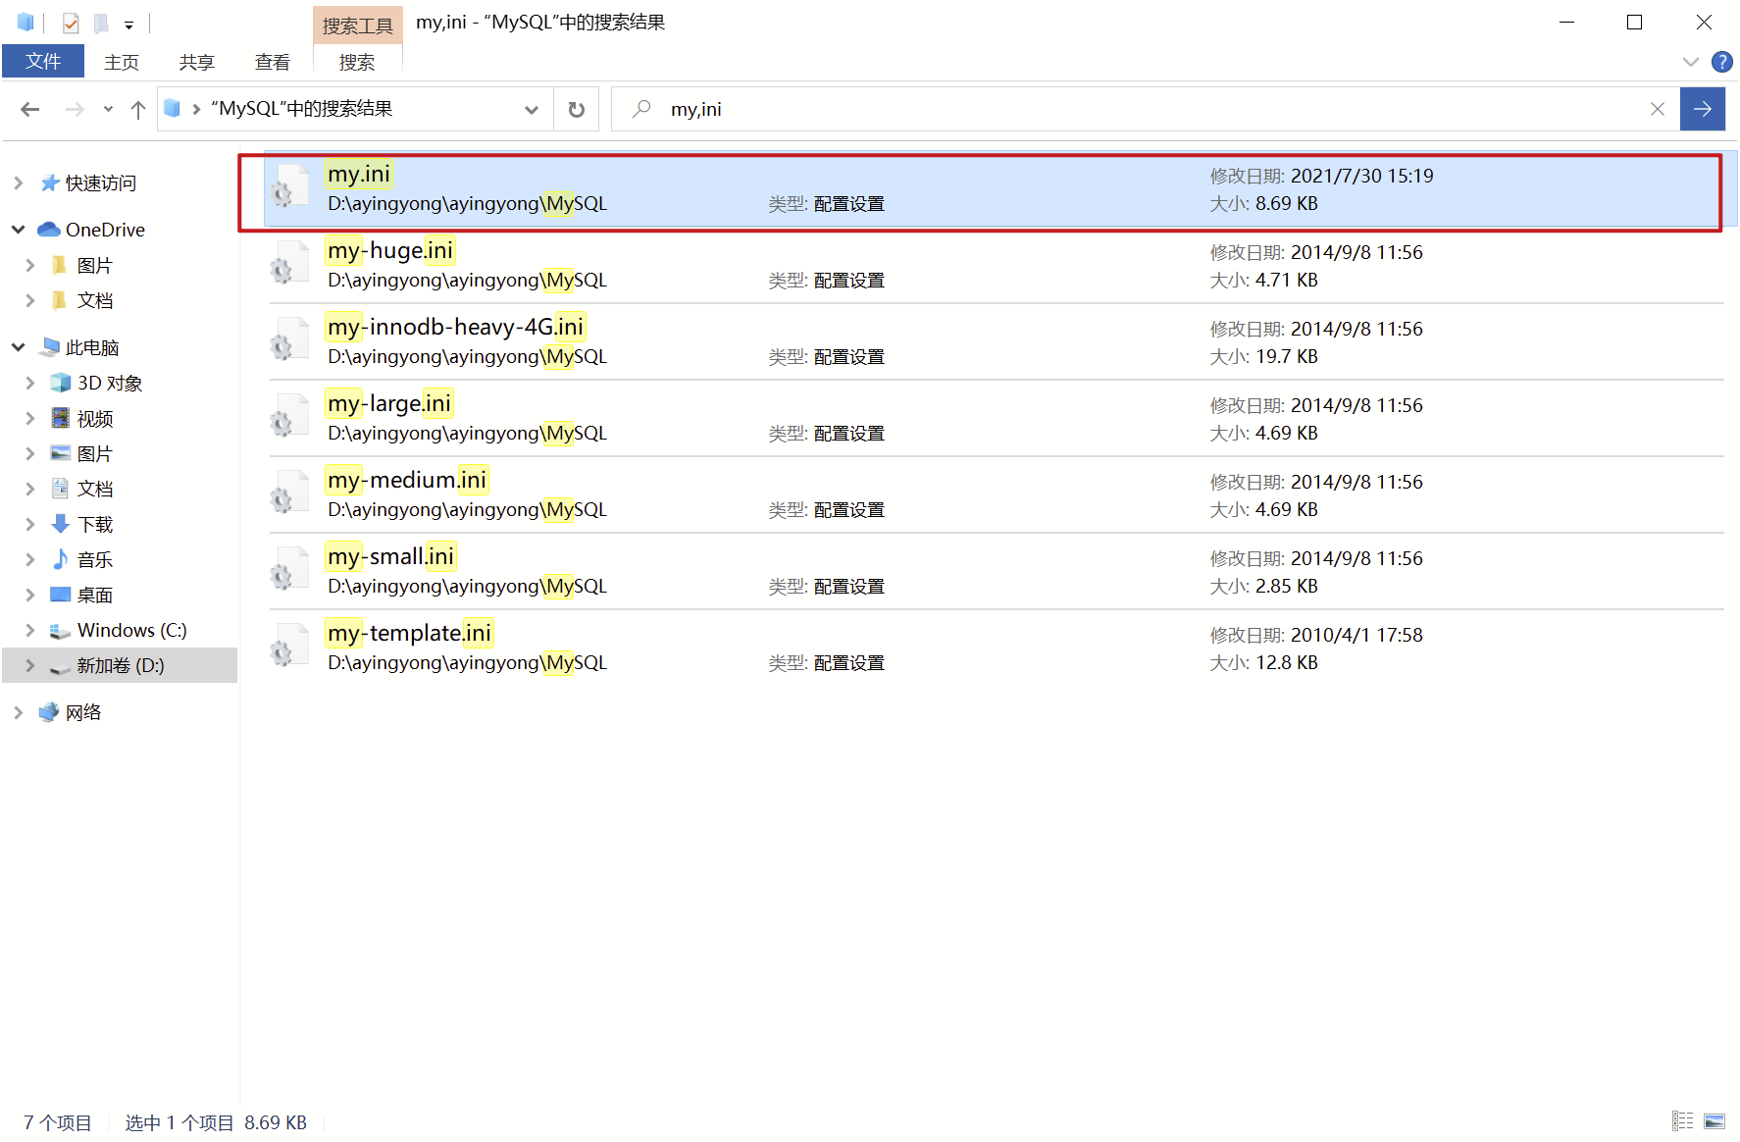Click the size value 2.85 KB
The image size is (1740, 1142).
pyautogui.click(x=1287, y=586)
